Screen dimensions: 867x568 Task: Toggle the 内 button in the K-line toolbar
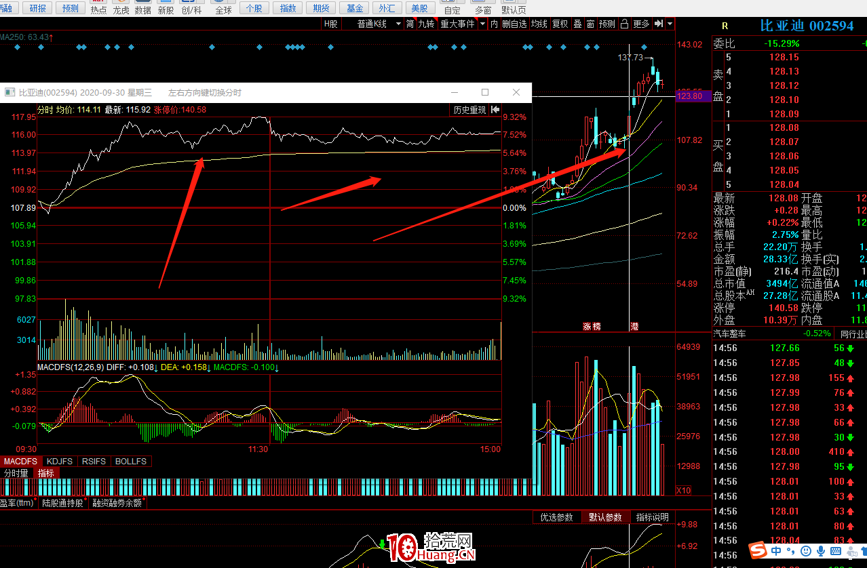(x=494, y=24)
